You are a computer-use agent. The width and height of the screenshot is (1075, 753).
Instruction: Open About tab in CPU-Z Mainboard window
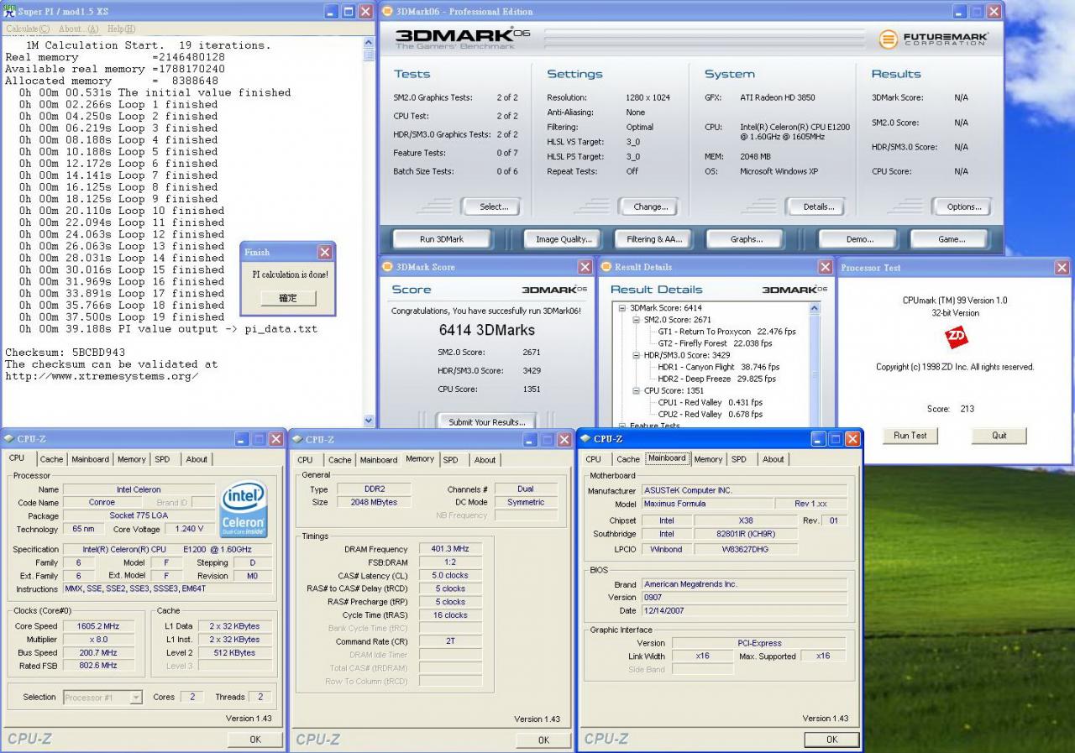click(x=773, y=459)
